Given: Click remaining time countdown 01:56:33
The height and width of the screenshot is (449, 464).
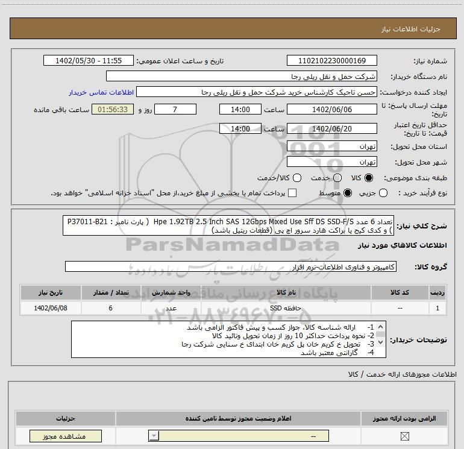Looking at the screenshot, I should click(113, 109).
